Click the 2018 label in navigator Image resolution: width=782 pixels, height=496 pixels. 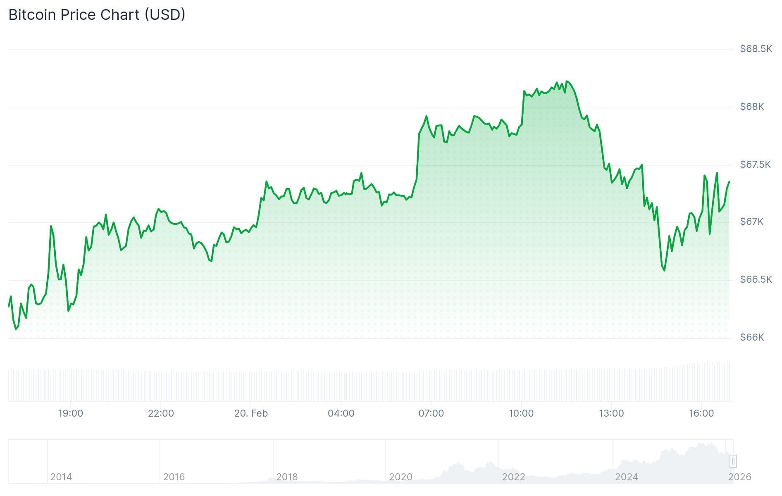[287, 477]
